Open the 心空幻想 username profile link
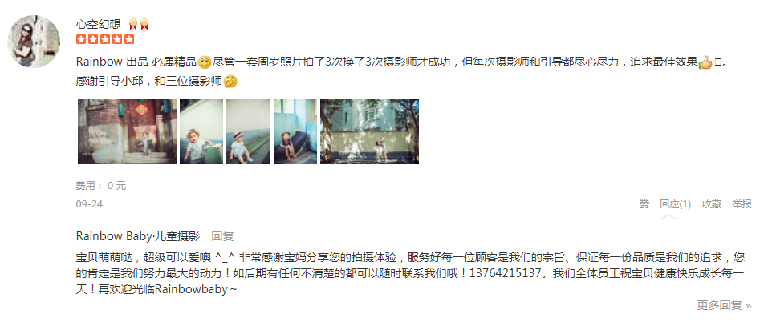 coord(99,24)
